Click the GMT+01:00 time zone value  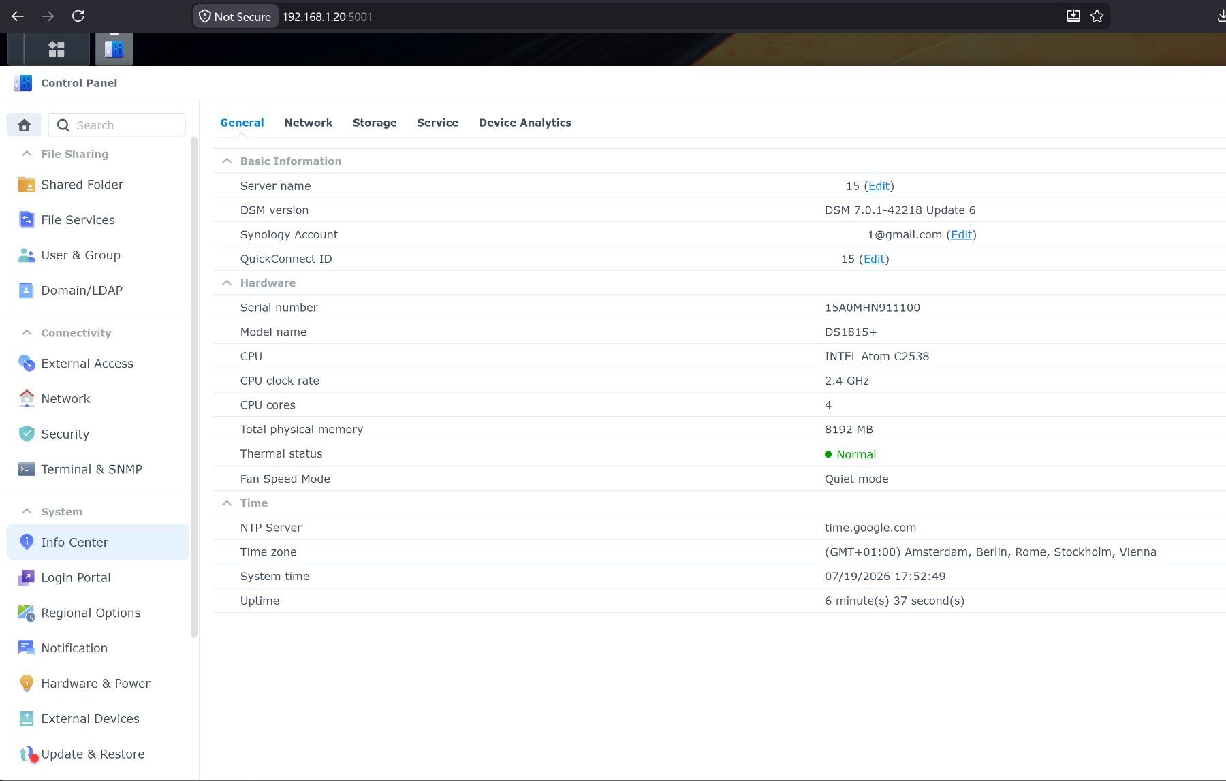point(990,552)
